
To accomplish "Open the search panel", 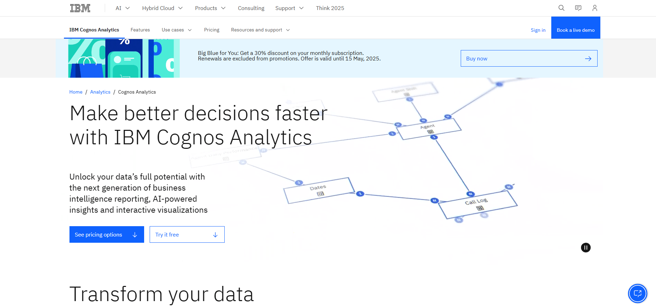I will tap(561, 8).
